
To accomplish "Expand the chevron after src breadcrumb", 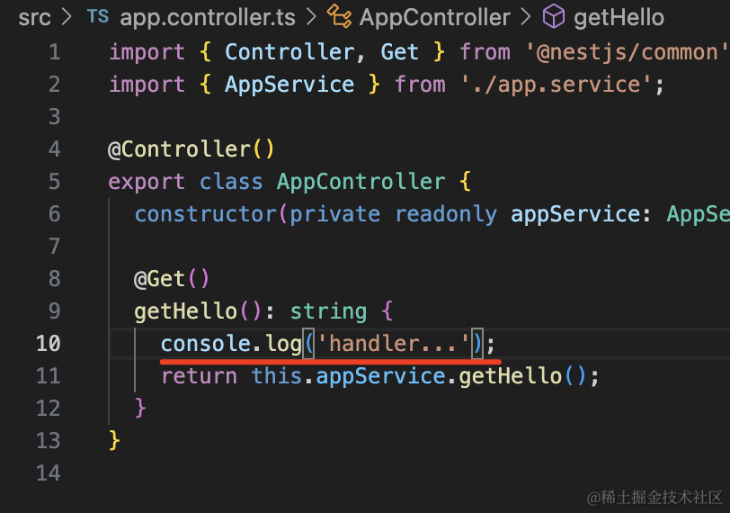I will 67,17.
